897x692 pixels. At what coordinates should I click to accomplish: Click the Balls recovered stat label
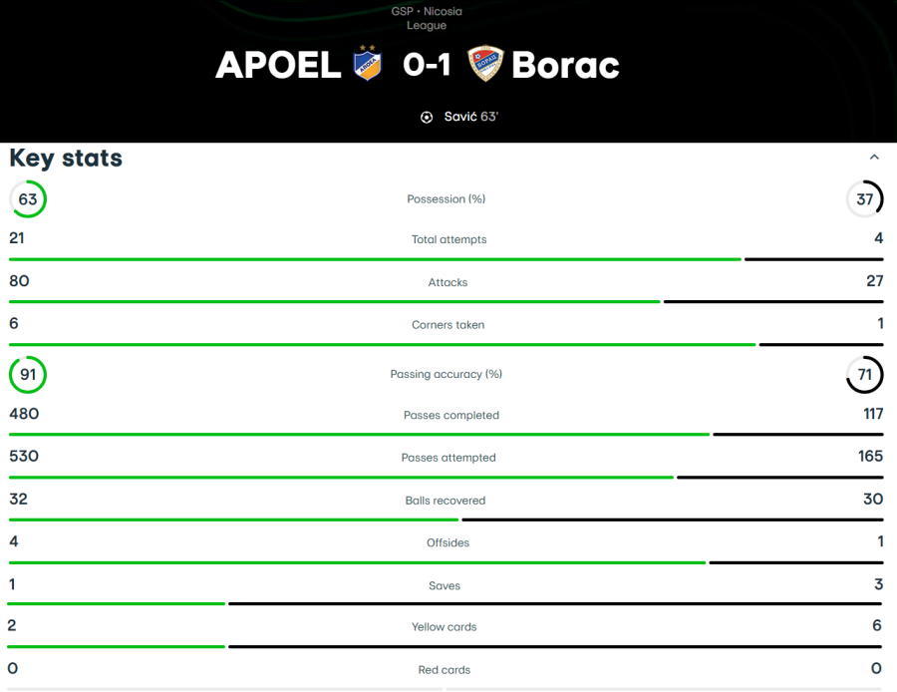point(446,501)
